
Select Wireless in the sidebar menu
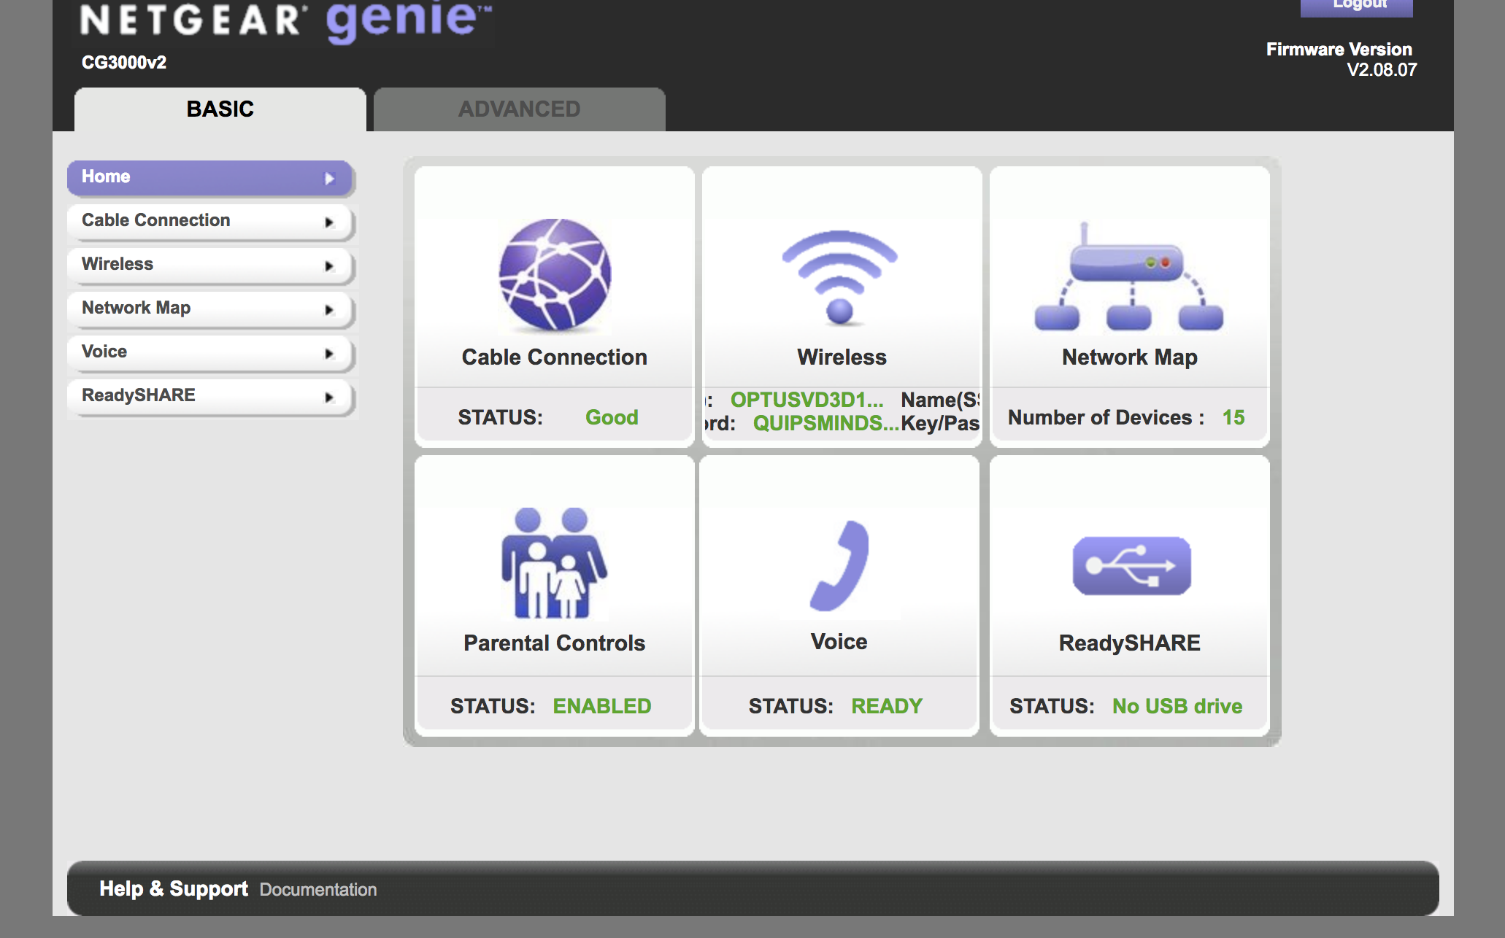click(x=210, y=265)
